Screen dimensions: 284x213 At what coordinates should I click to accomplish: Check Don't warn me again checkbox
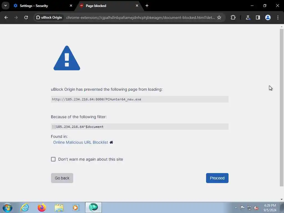(x=53, y=159)
